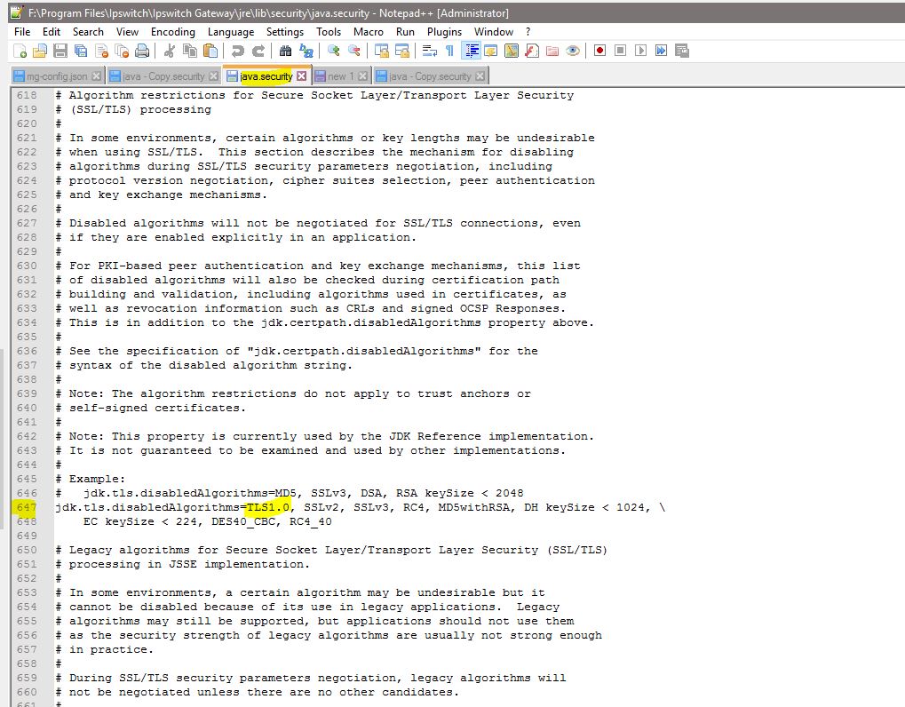Click the highlighted TLS1.0 text

[x=268, y=507]
